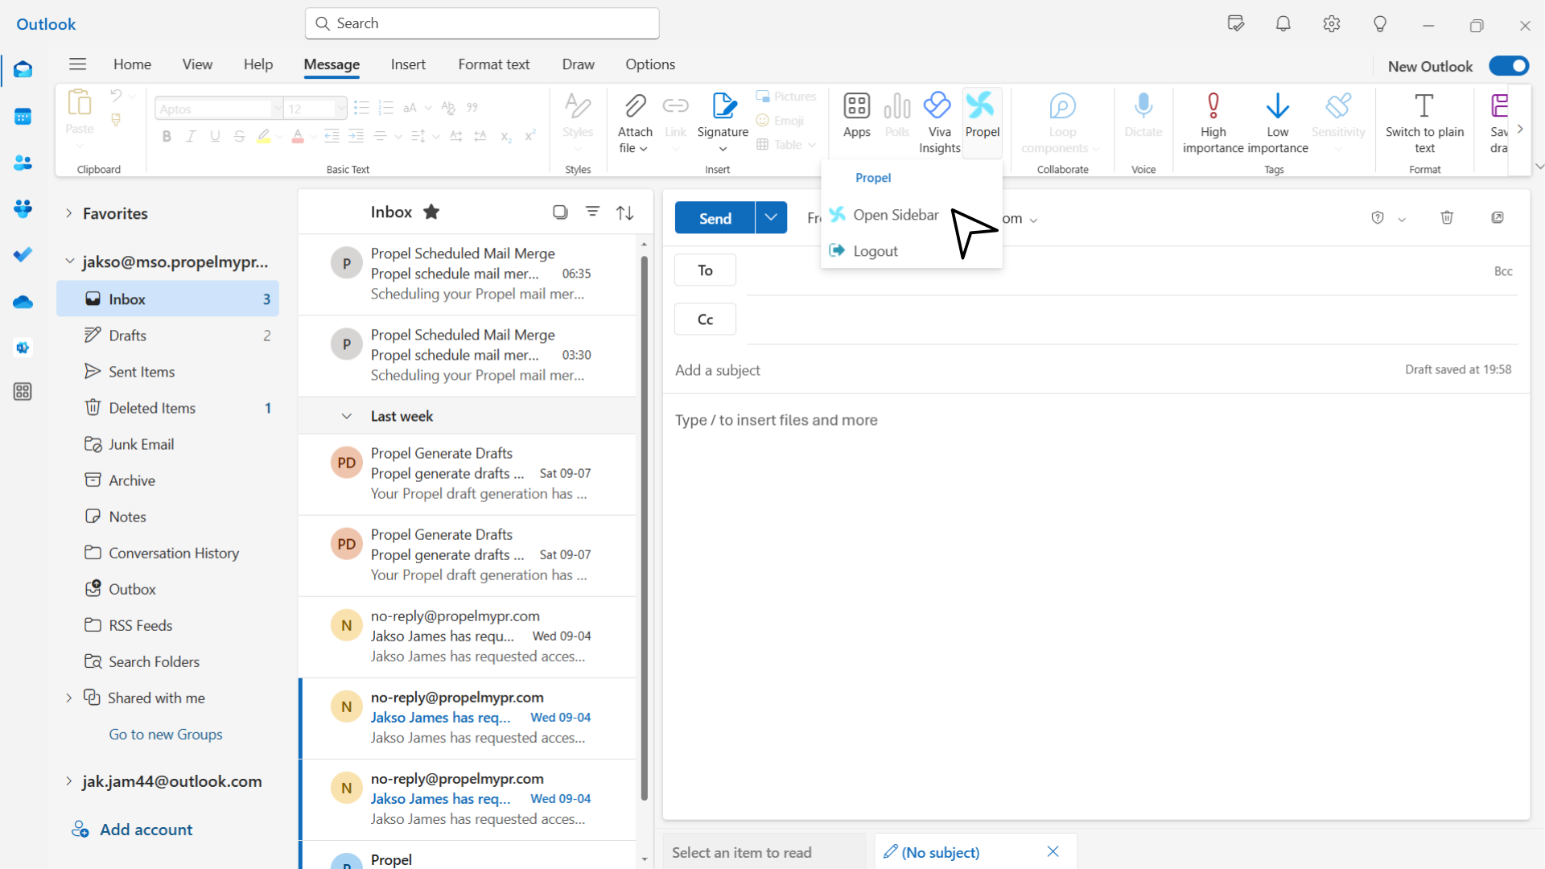Click the Attach file paperclip icon

pos(635,106)
